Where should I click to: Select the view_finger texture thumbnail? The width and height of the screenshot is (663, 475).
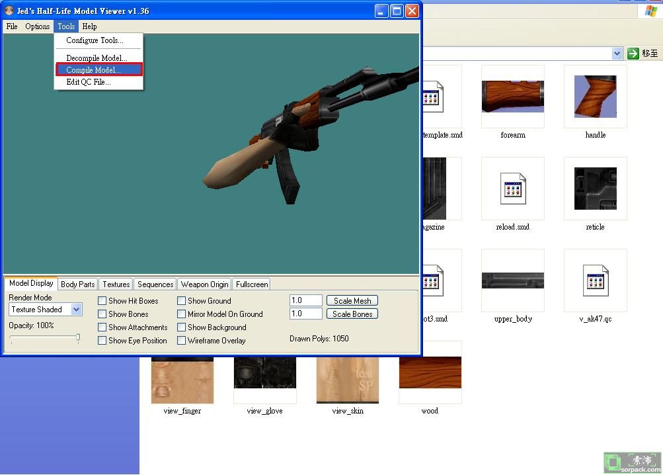182,380
